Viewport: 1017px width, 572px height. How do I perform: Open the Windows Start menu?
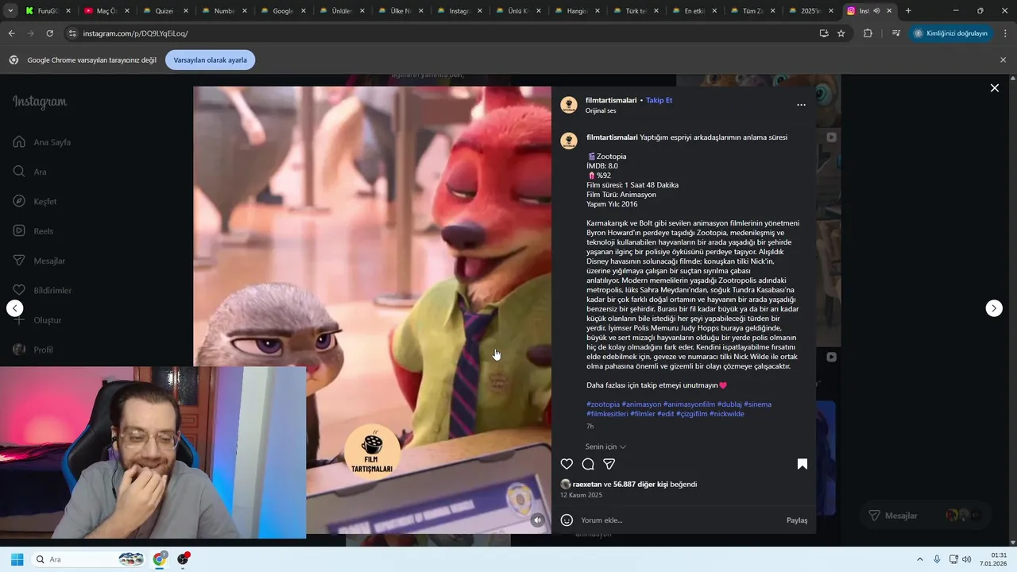click(17, 559)
